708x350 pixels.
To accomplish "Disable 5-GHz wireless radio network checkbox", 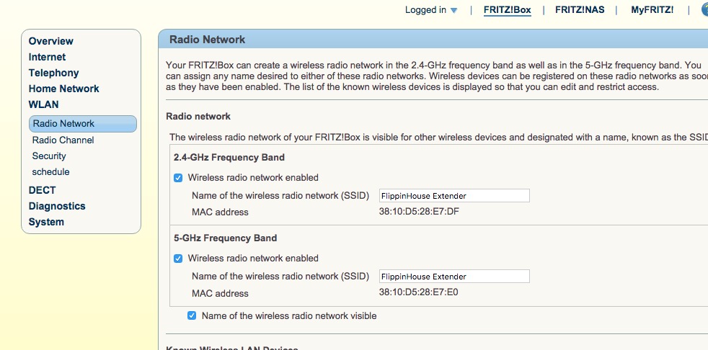I will tap(178, 259).
